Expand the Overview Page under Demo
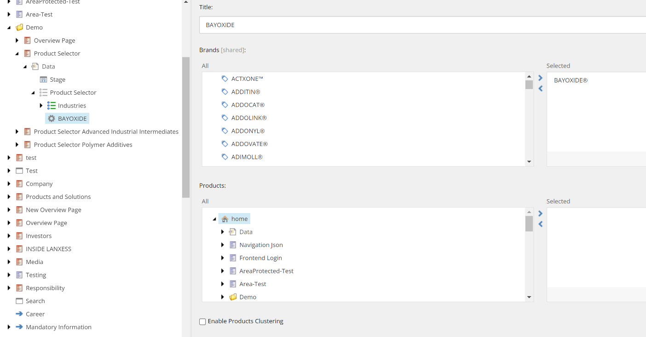This screenshot has height=337, width=646. point(17,40)
